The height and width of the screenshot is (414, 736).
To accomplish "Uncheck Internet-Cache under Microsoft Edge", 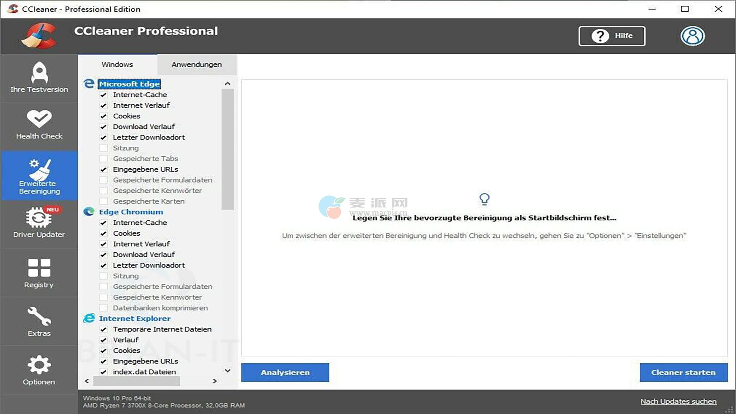I will tap(103, 95).
